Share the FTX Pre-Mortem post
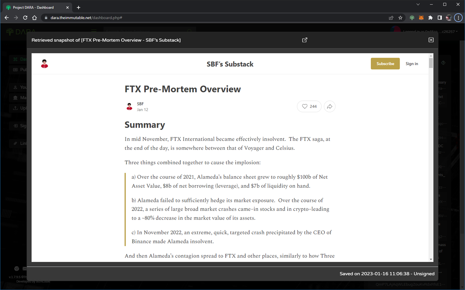Image resolution: width=465 pixels, height=290 pixels. (329, 107)
